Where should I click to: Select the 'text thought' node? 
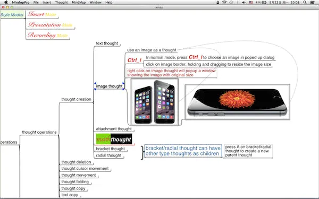tap(107, 44)
